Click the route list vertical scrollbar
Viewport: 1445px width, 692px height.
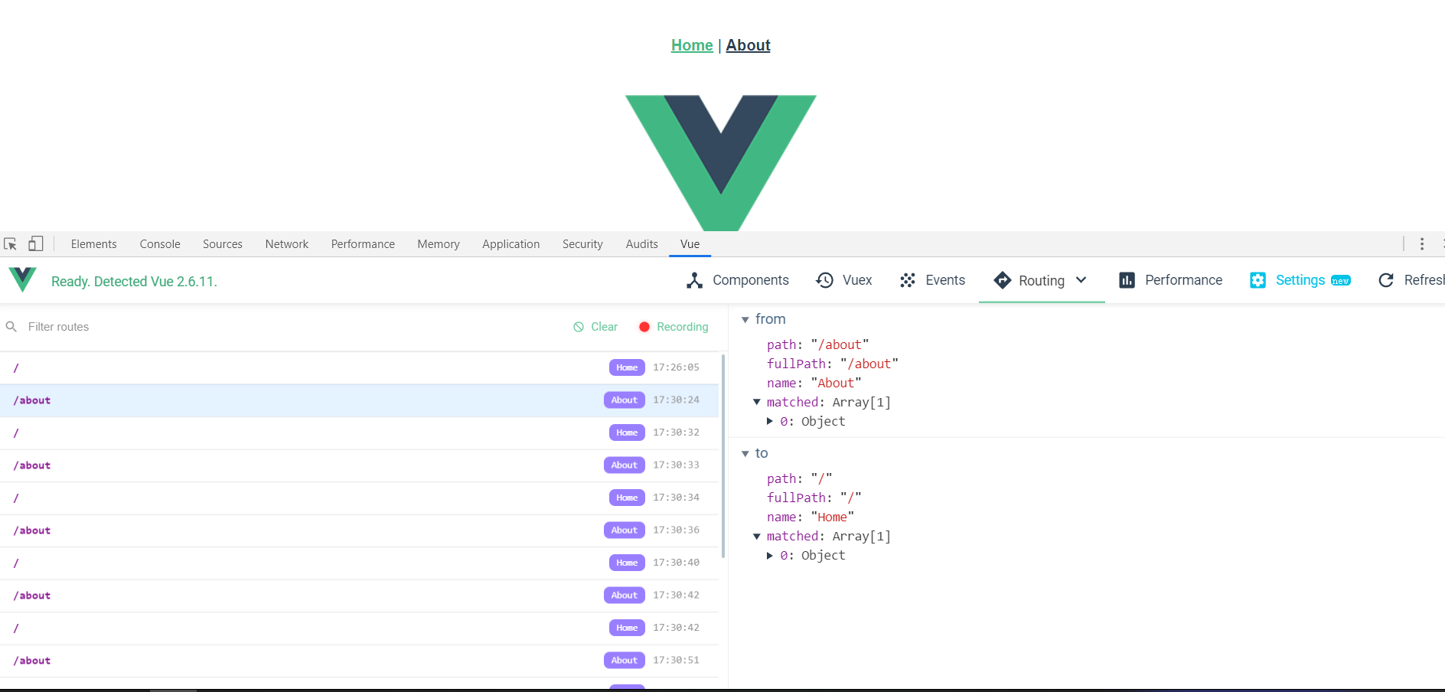pos(723,455)
